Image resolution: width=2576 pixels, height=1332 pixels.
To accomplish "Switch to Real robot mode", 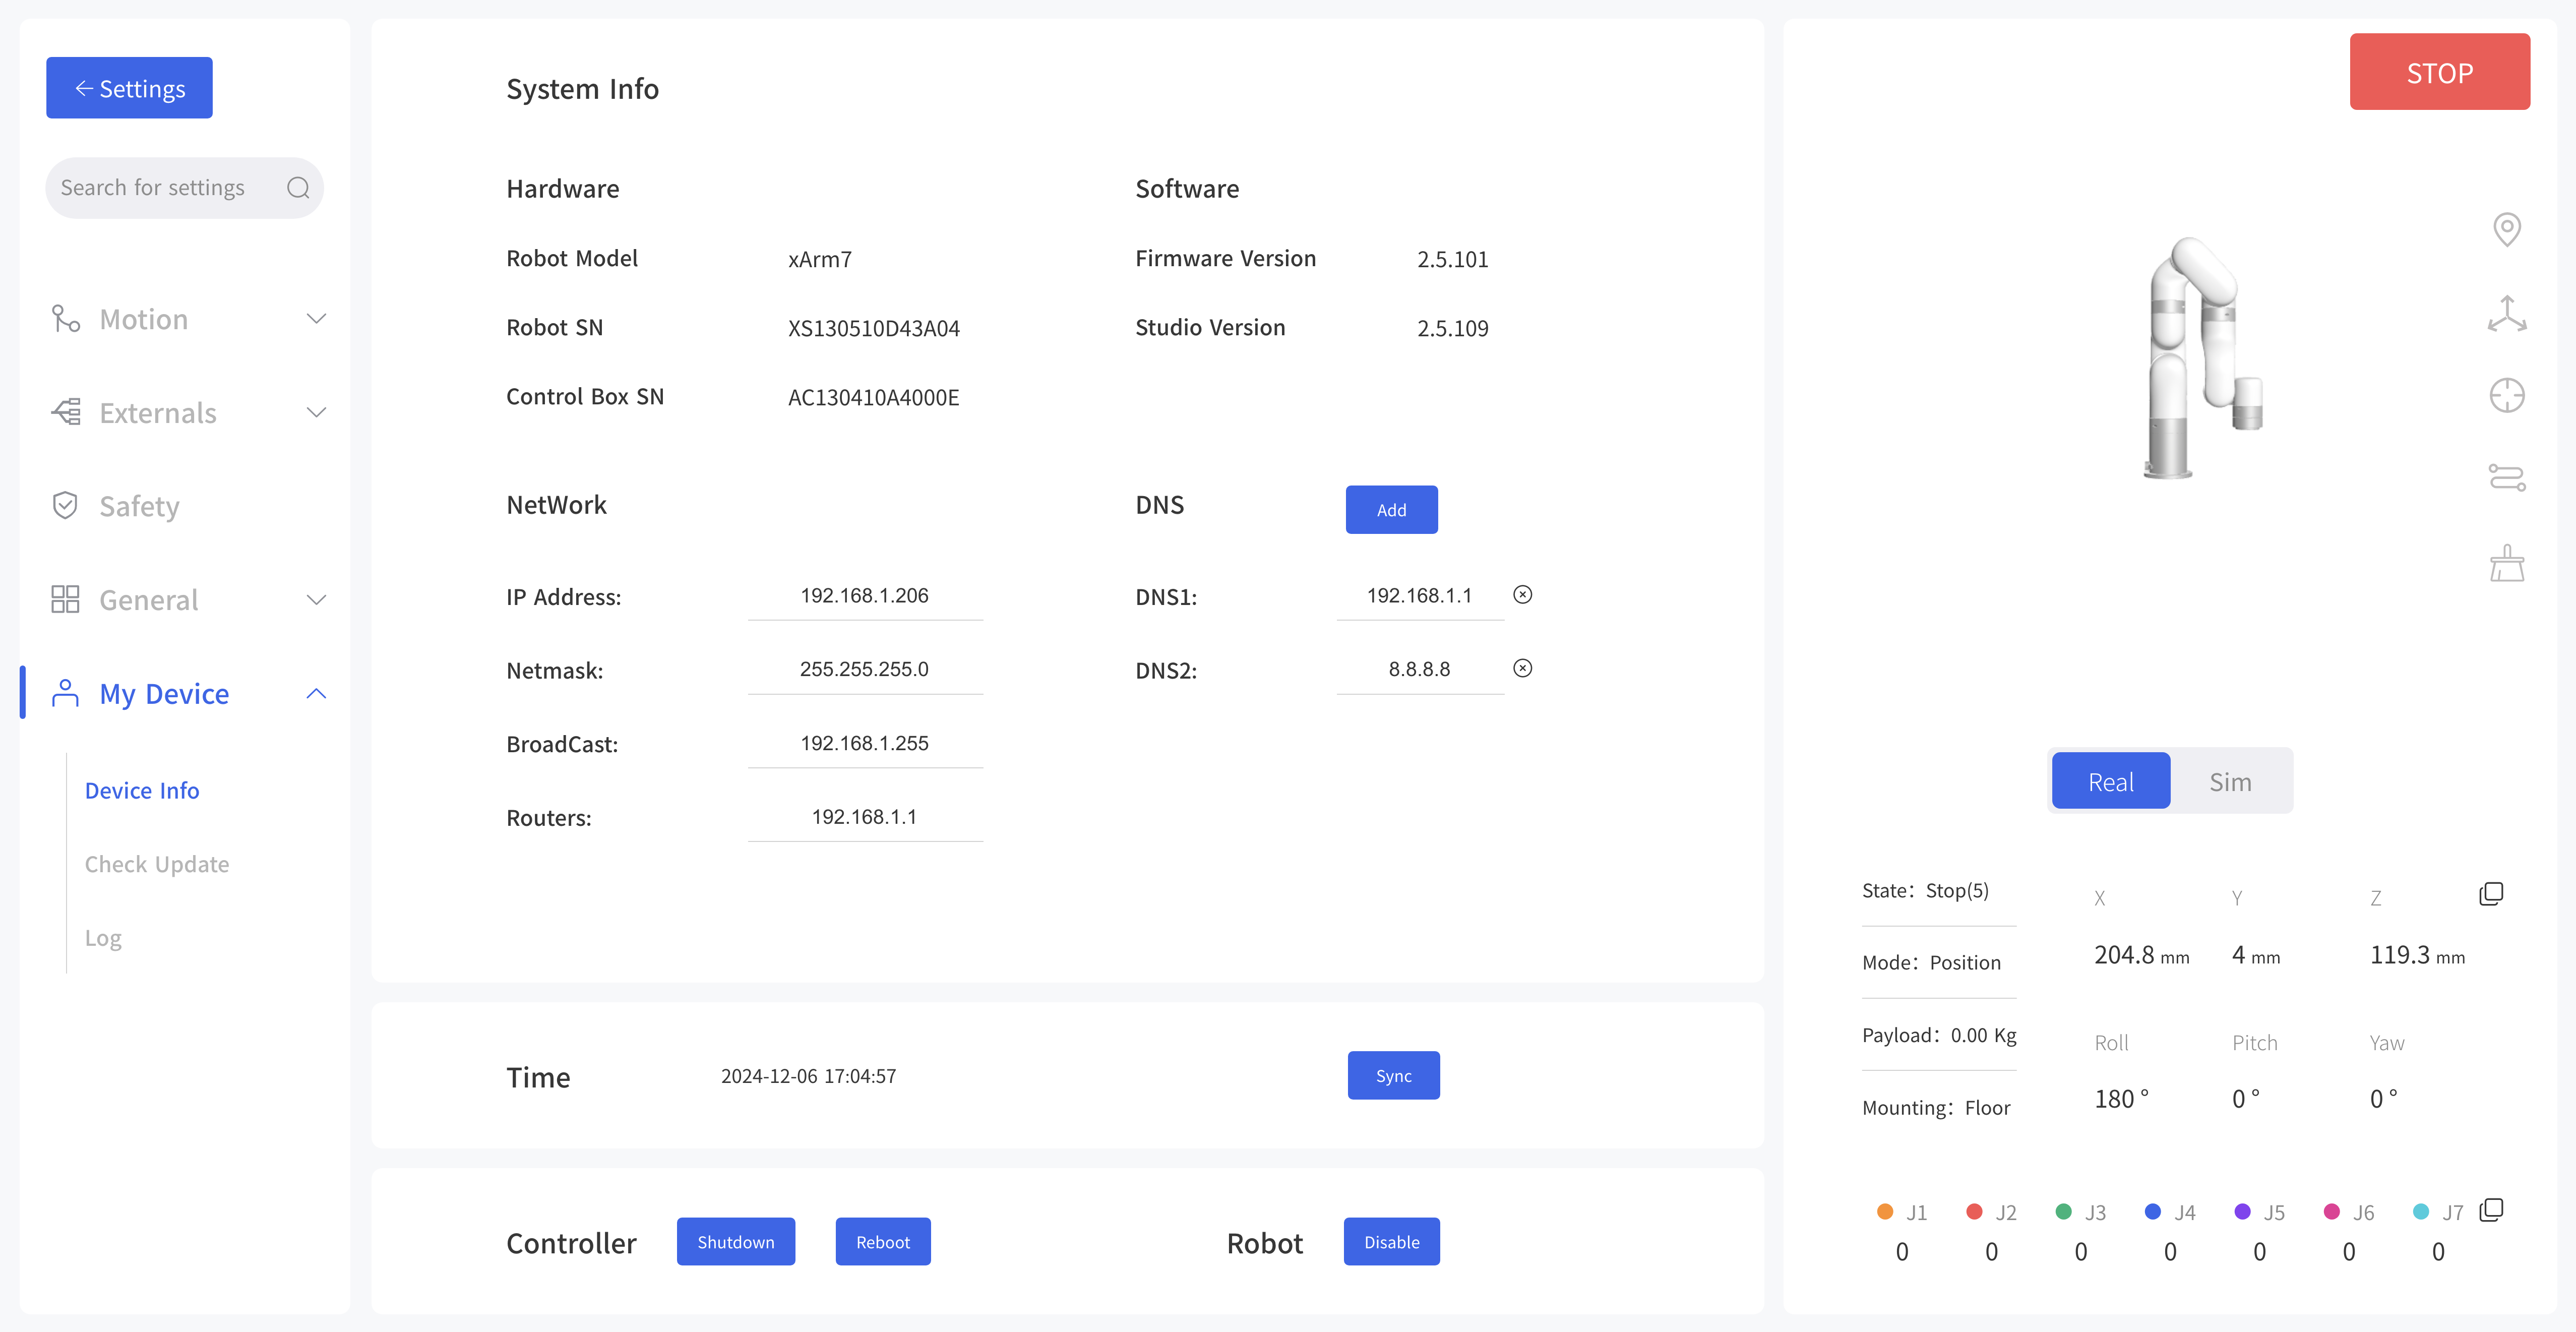I will [x=2111, y=781].
